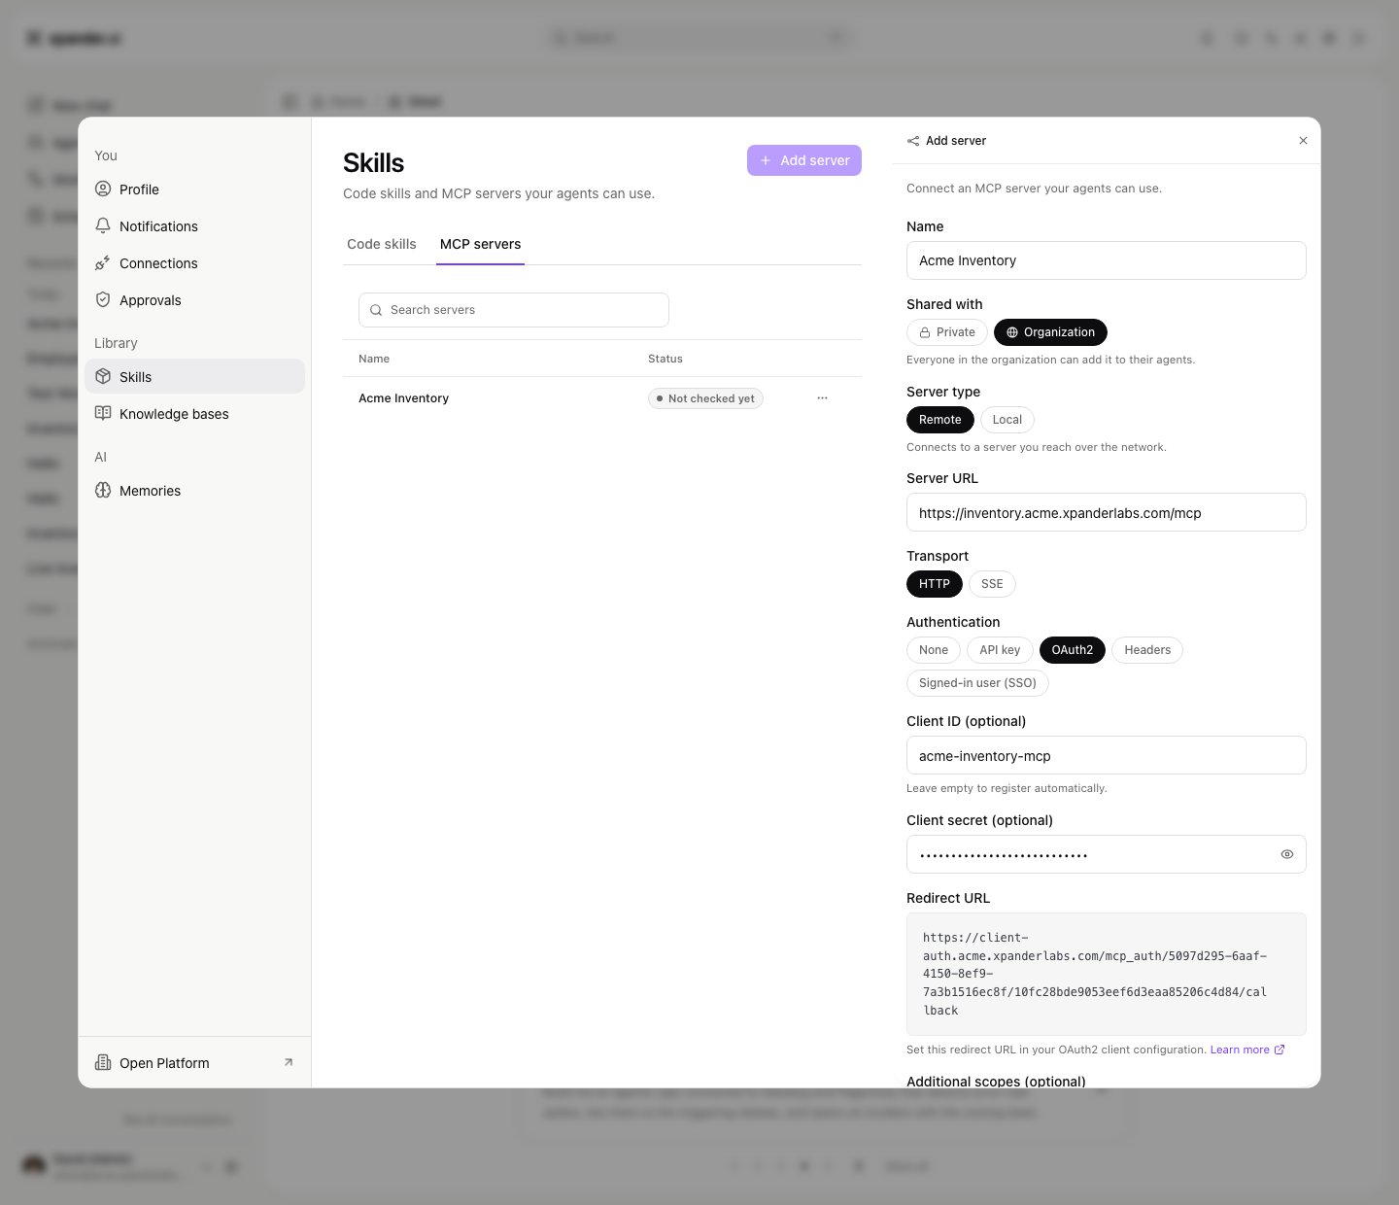Screen dimensions: 1399x1205
Task: Select Signed-in user (SSO) authentication
Action: [977, 683]
